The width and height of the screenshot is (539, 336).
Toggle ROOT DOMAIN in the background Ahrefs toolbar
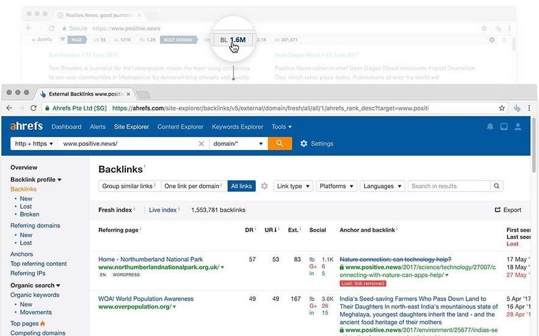click(x=178, y=40)
